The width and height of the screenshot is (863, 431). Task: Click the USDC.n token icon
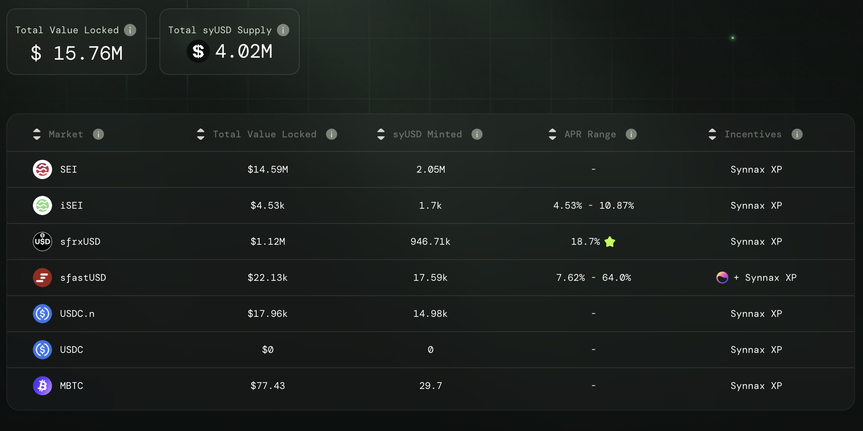[x=42, y=314]
